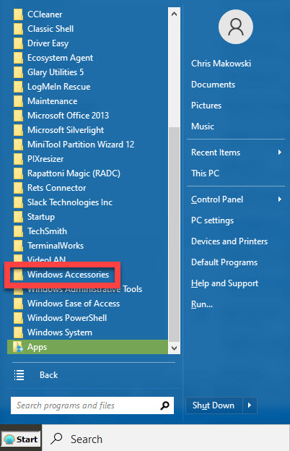Open Documents from the right pane

tap(213, 85)
